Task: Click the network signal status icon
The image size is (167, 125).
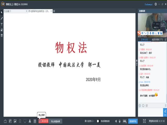Action: pos(124,121)
